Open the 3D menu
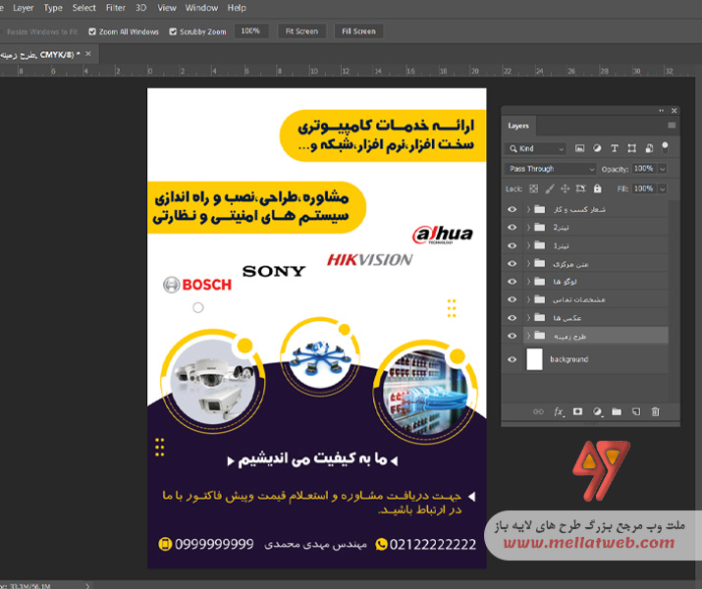The height and width of the screenshot is (589, 702). pos(141,8)
